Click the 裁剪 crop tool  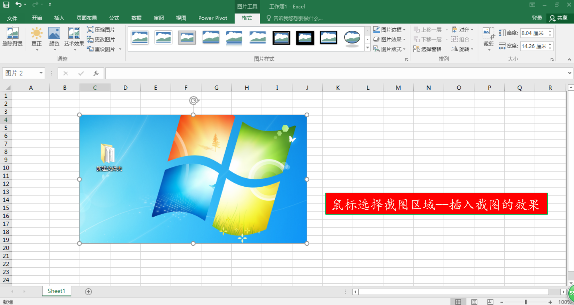point(489,38)
